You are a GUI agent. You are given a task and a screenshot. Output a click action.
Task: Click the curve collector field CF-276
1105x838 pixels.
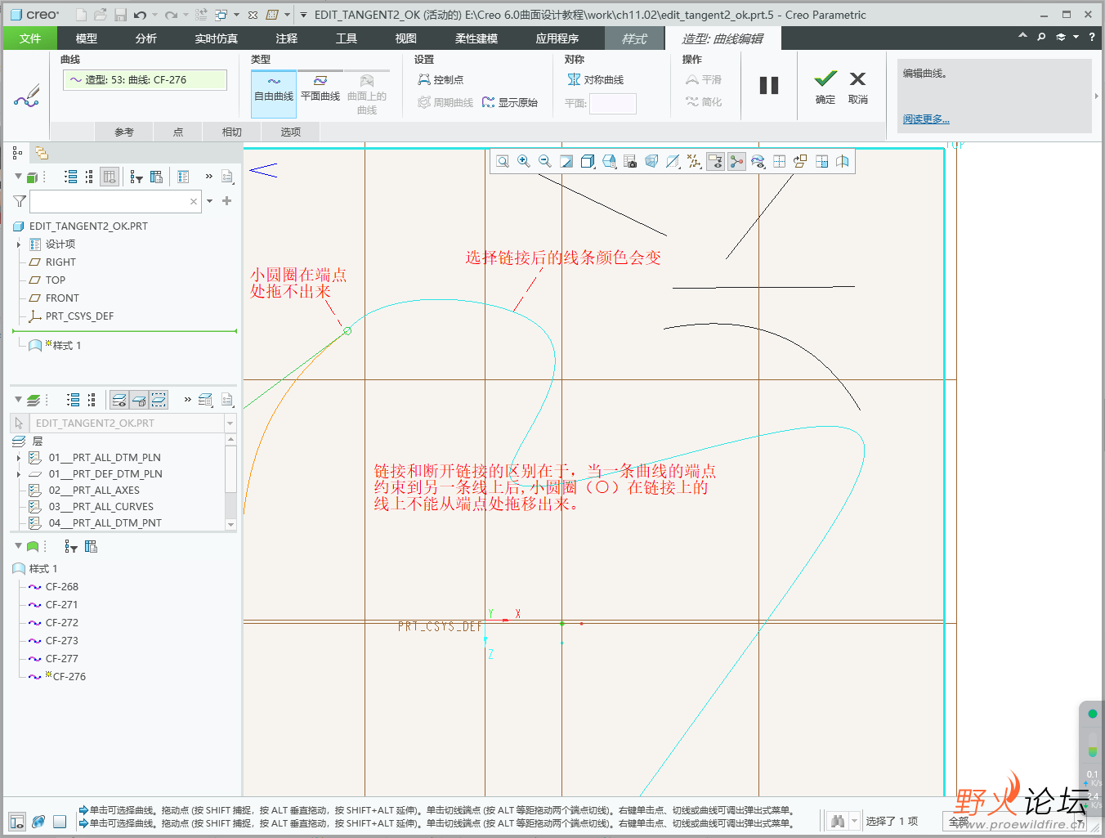pyautogui.click(x=145, y=79)
